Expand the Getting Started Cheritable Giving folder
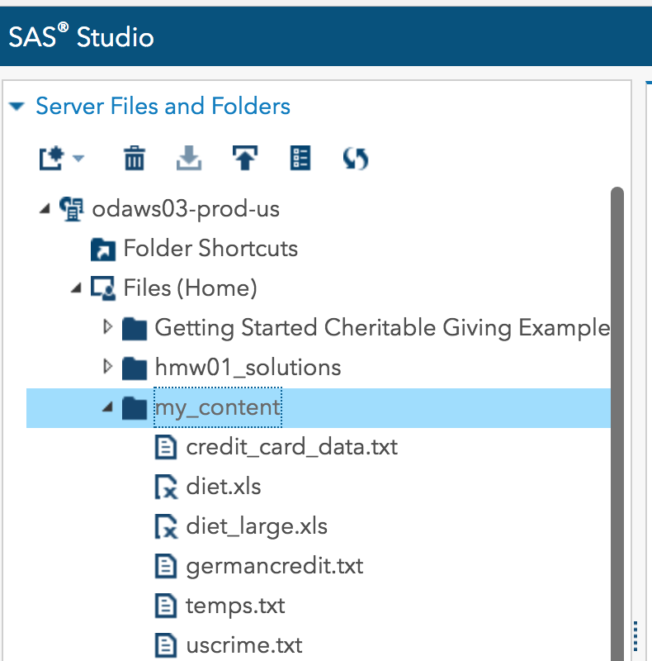 point(108,327)
